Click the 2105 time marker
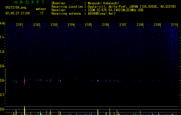Viewport: 181px width, 115px height. (88, 25)
